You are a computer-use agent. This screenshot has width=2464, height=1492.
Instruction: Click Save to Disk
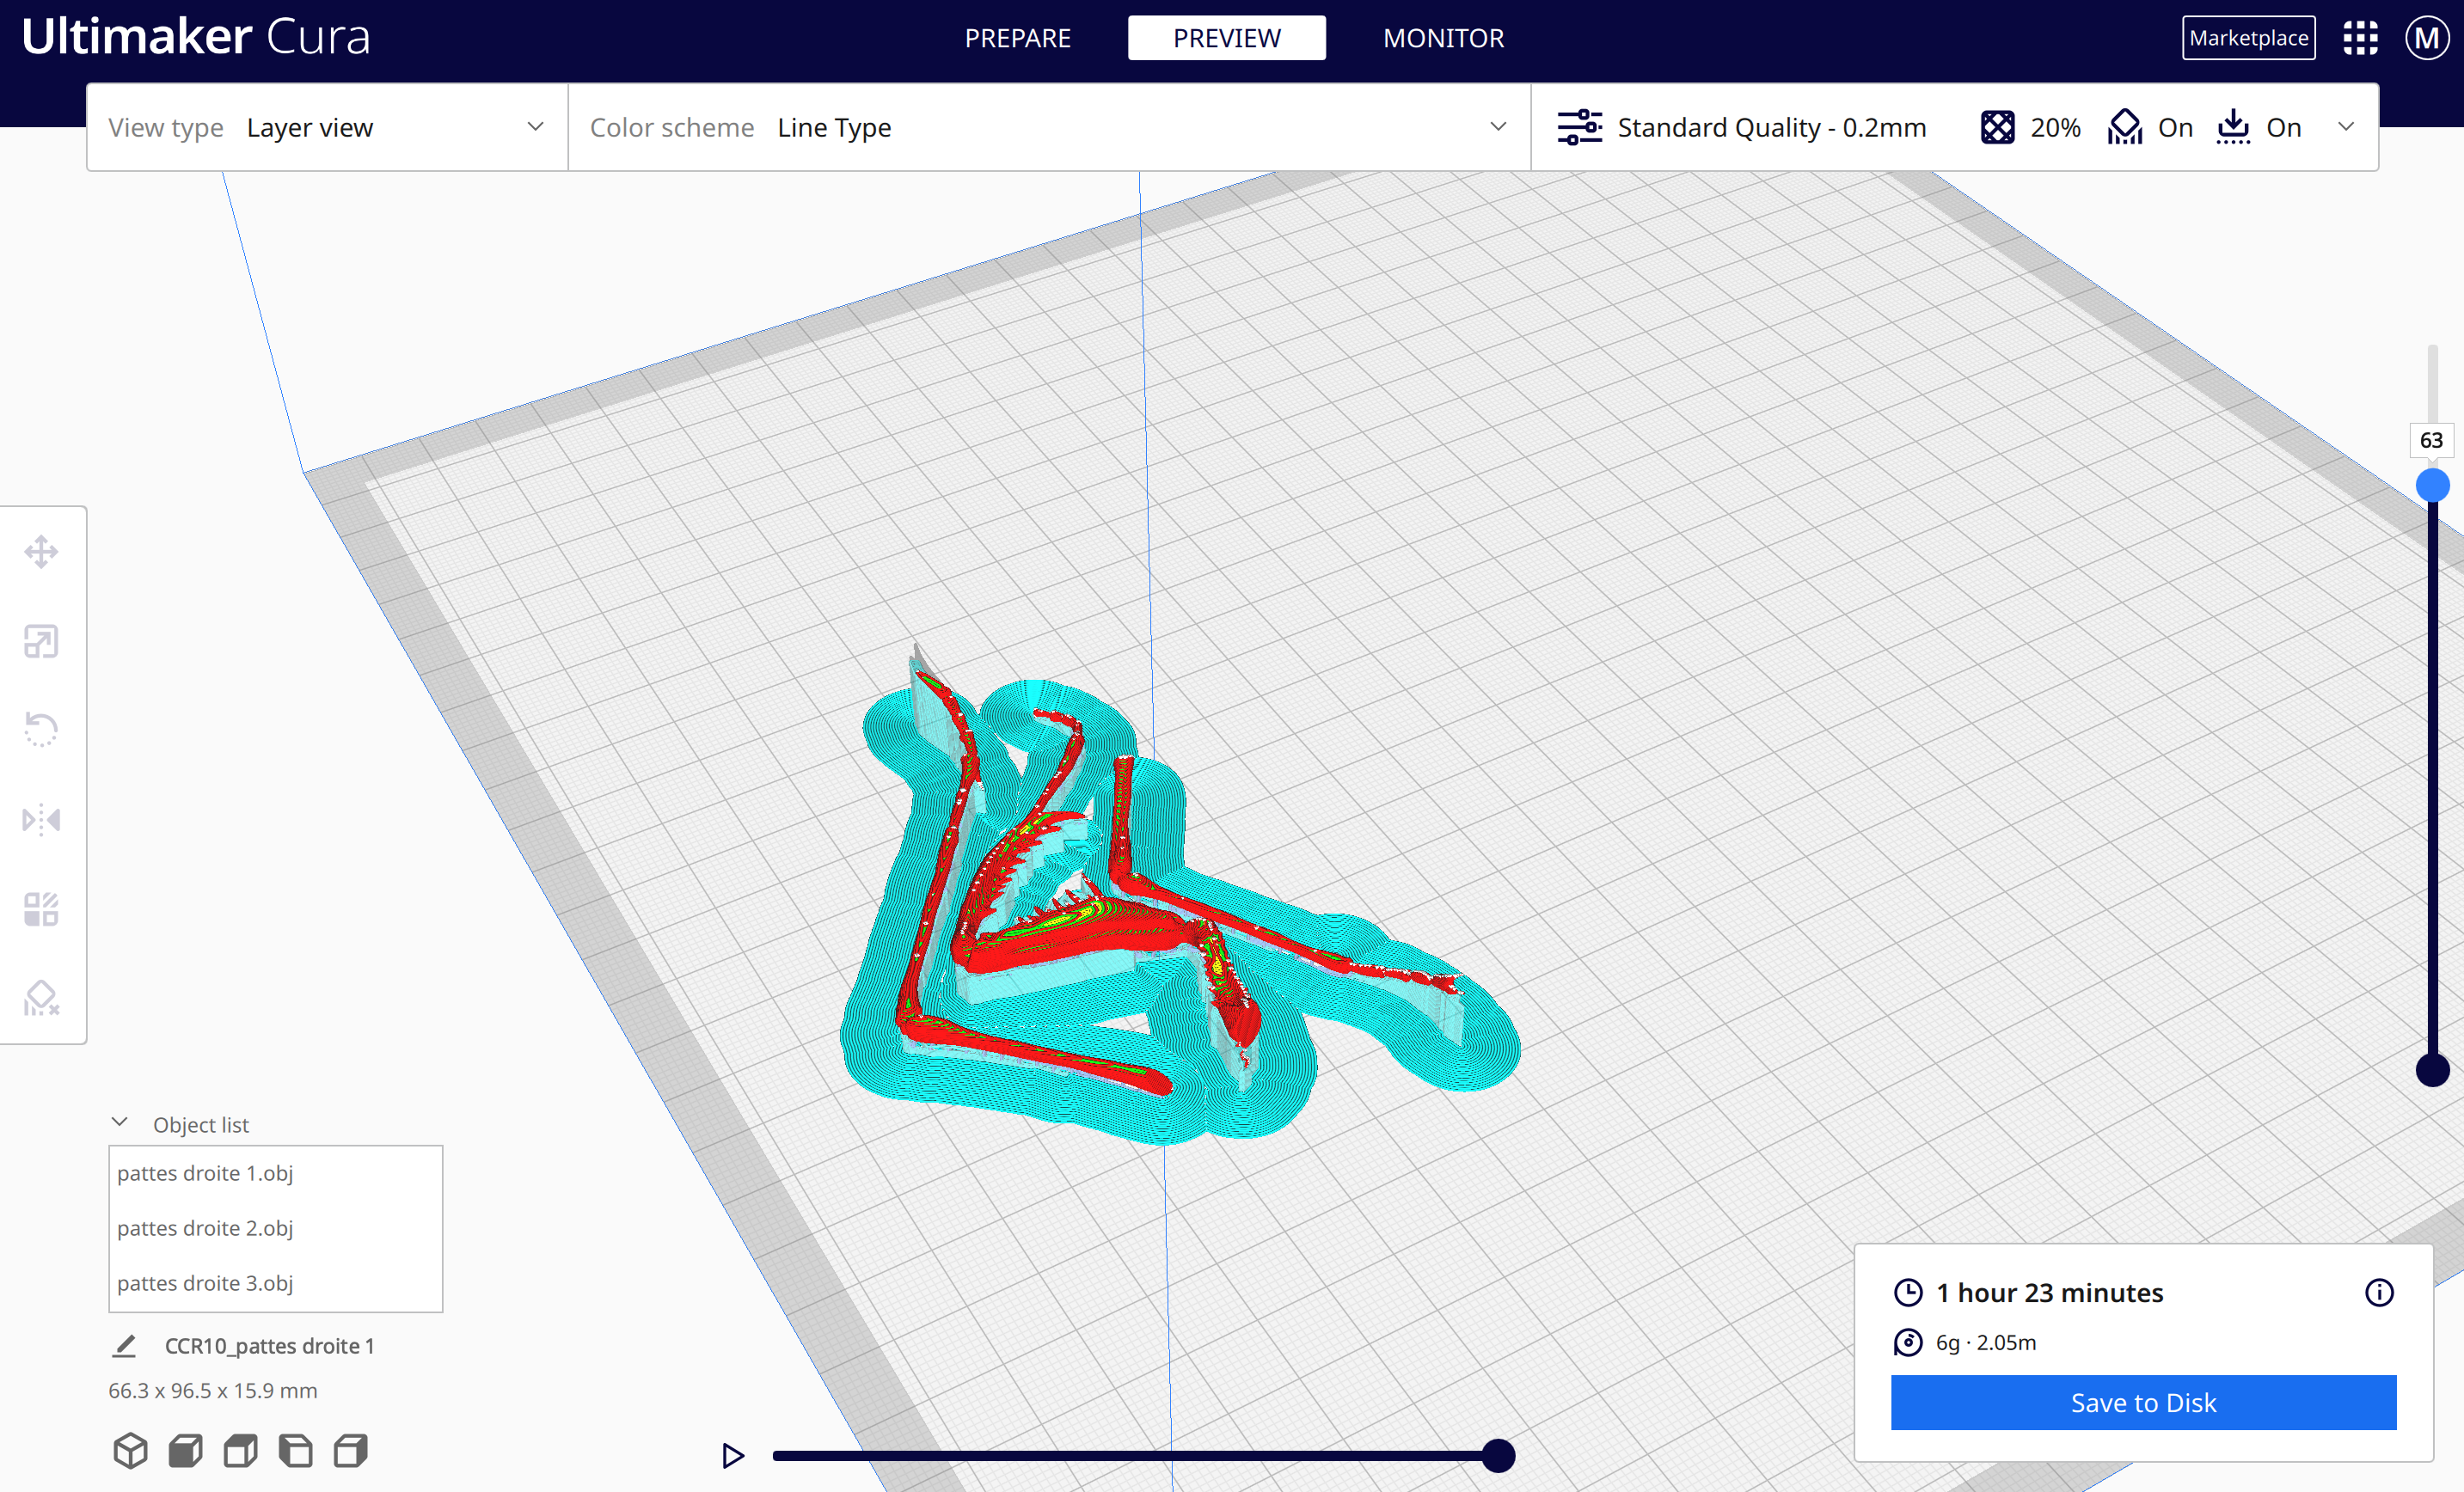(2143, 1402)
